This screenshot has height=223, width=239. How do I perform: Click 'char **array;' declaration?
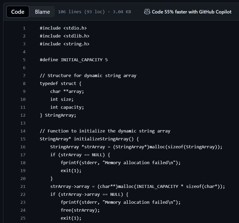click(67, 92)
